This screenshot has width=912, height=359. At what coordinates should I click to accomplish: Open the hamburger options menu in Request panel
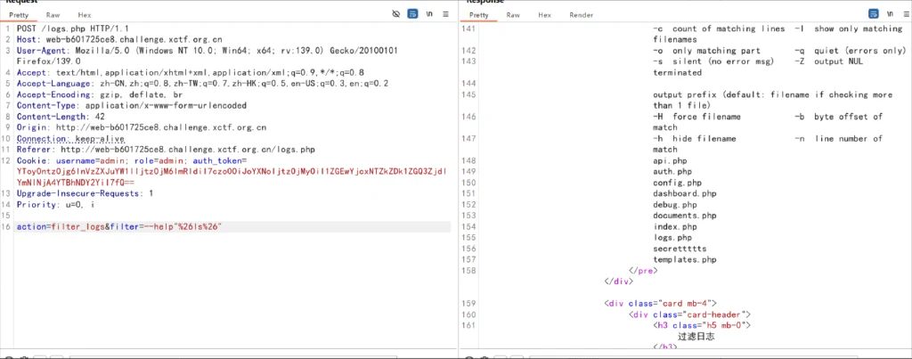click(x=445, y=14)
